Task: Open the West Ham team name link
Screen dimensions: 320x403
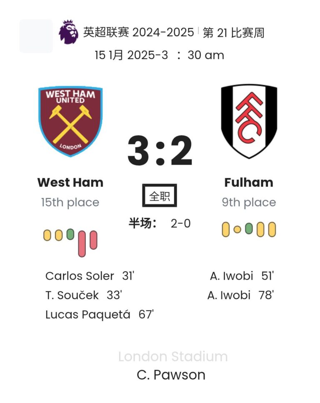Action: click(70, 183)
